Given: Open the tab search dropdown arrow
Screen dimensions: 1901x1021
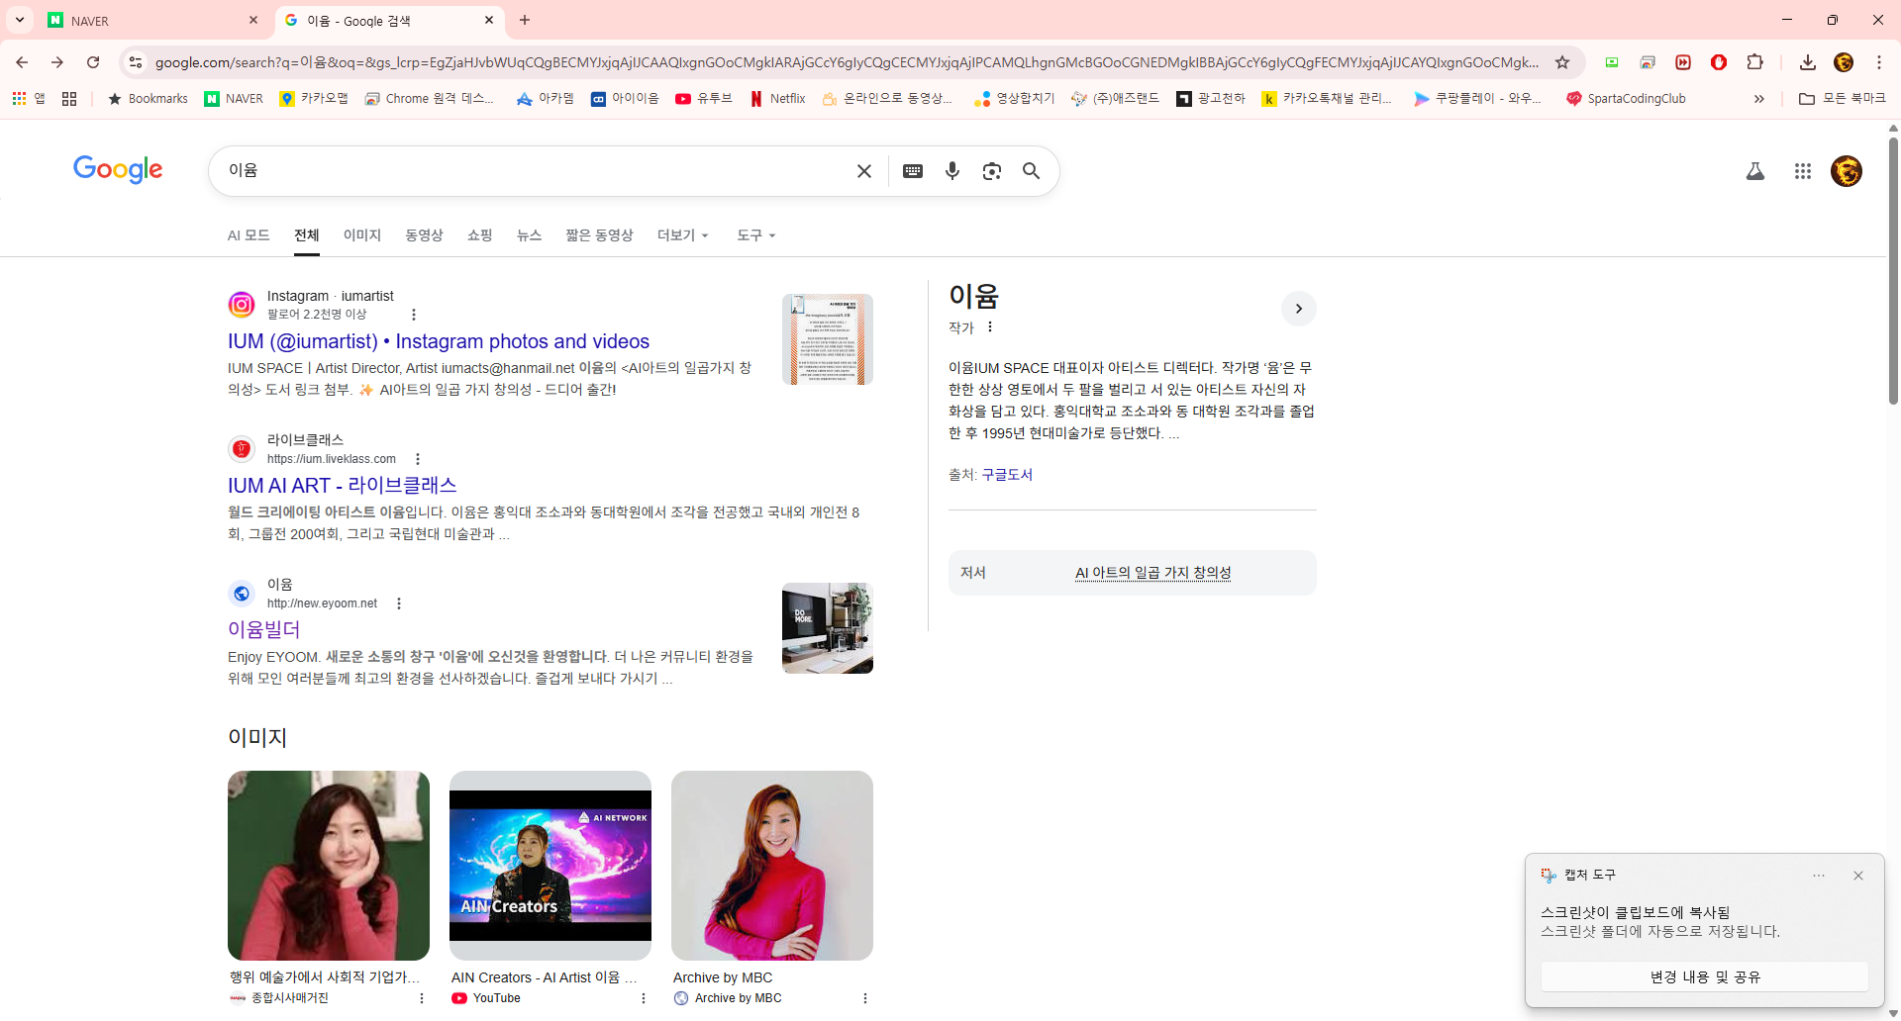Looking at the screenshot, I should coord(20,20).
